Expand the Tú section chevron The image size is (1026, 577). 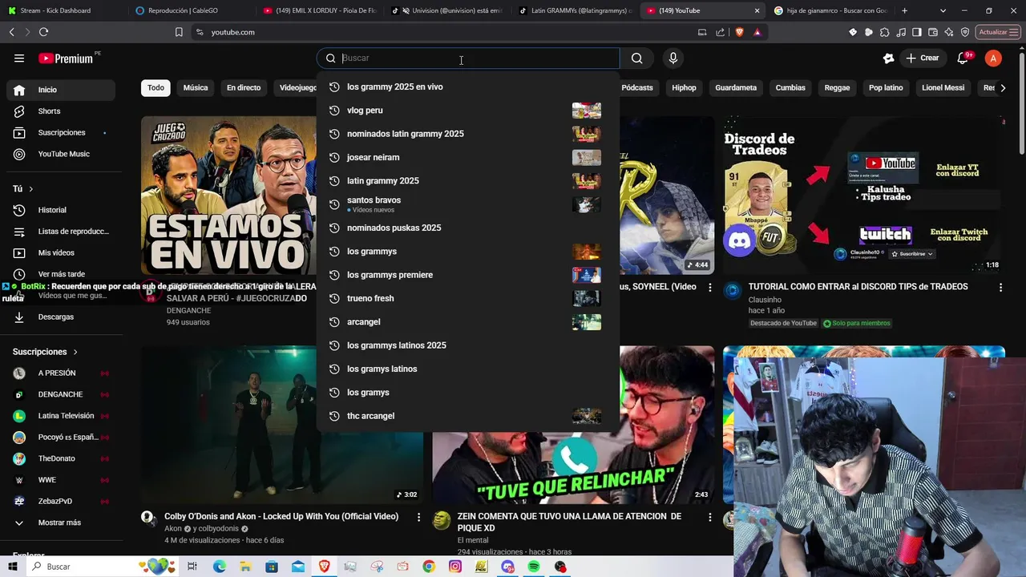[x=30, y=189]
